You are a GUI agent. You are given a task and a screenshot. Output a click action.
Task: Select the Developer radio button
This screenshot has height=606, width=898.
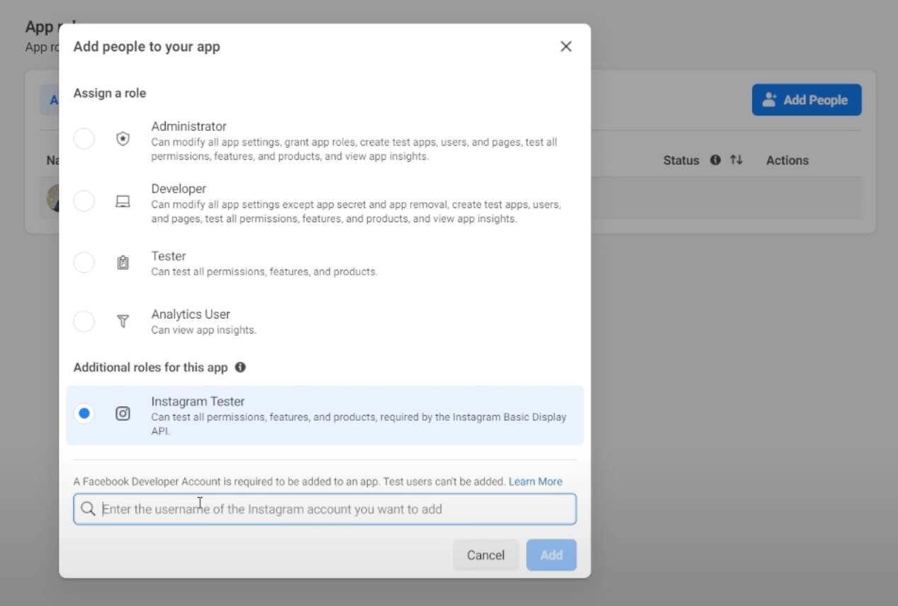84,201
